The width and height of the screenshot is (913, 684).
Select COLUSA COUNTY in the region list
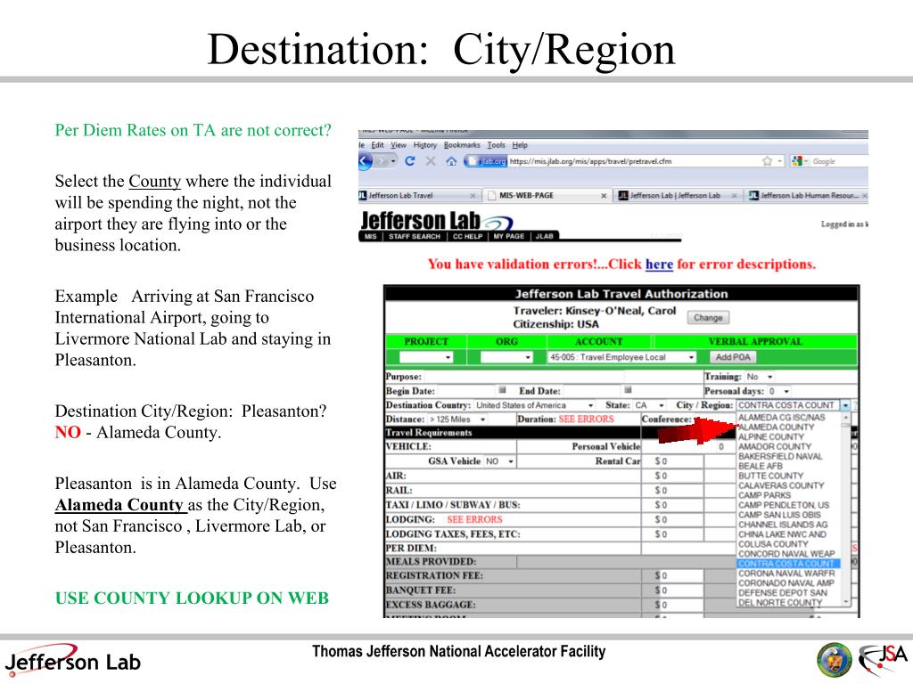click(773, 544)
